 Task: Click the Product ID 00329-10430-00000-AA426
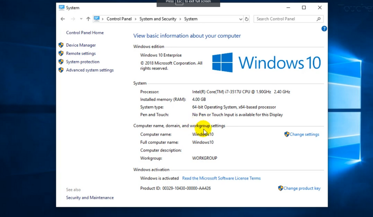coord(176,188)
